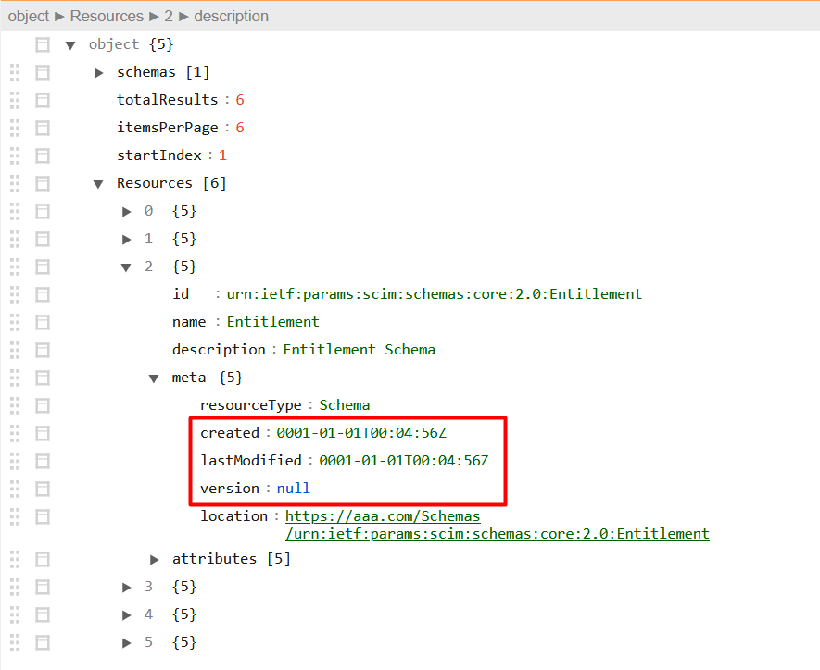820x670 pixels.
Task: Click 'description' in the breadcrumb path
Action: (x=231, y=16)
